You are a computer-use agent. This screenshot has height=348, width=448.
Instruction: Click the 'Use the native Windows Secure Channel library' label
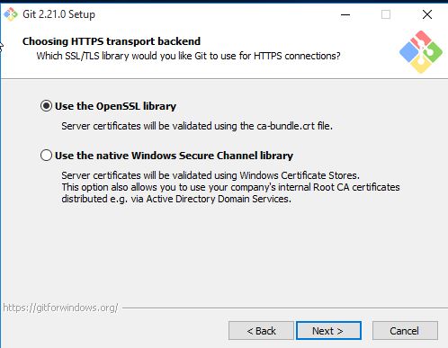click(x=174, y=156)
